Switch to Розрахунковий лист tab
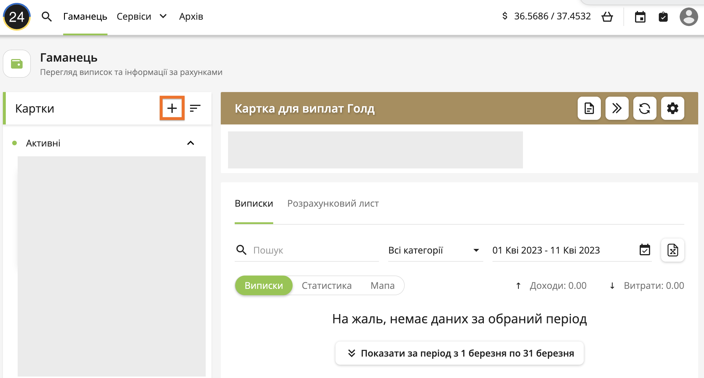704x378 pixels. (333, 203)
